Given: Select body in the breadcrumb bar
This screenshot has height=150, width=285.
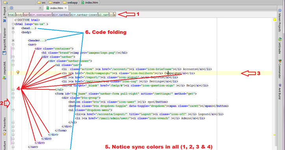Looking at the screenshot, I should point(19,15).
